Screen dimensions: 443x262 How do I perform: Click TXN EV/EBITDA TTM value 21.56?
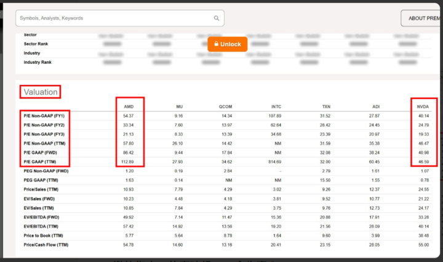coord(325,226)
